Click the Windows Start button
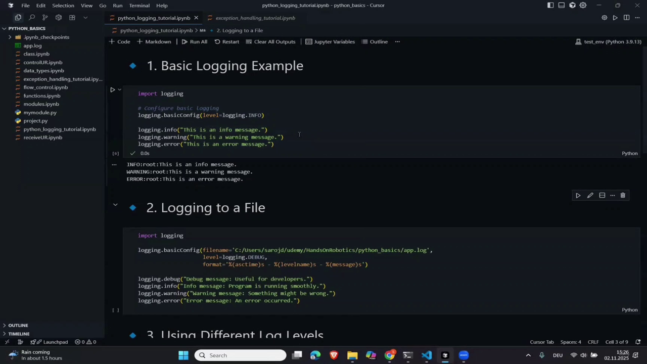 [x=183, y=355]
